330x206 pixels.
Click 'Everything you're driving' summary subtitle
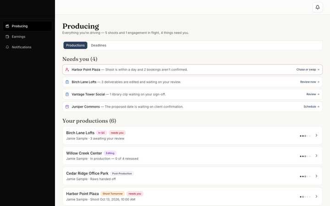coord(126,33)
